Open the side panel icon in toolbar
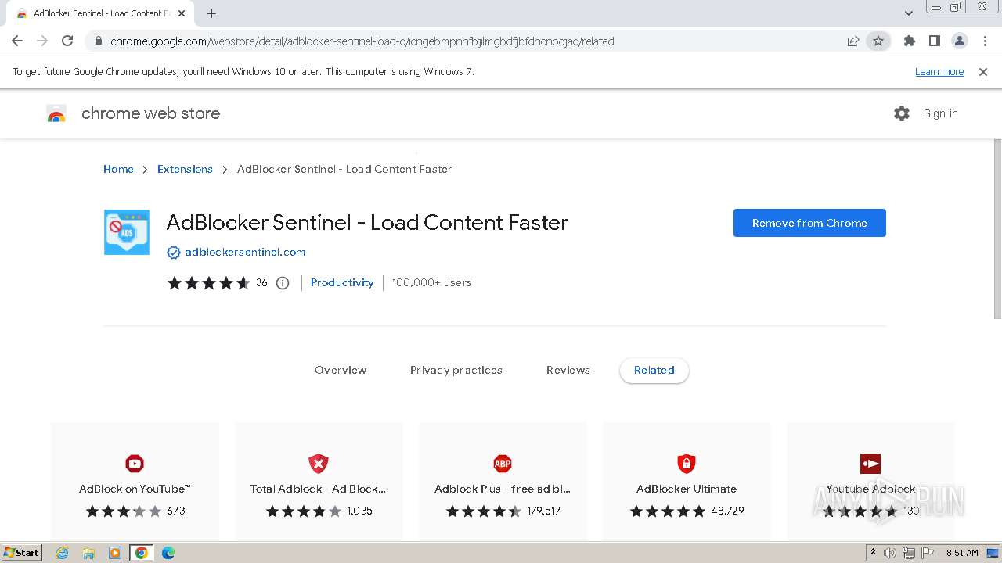Image resolution: width=1002 pixels, height=563 pixels. coord(934,41)
